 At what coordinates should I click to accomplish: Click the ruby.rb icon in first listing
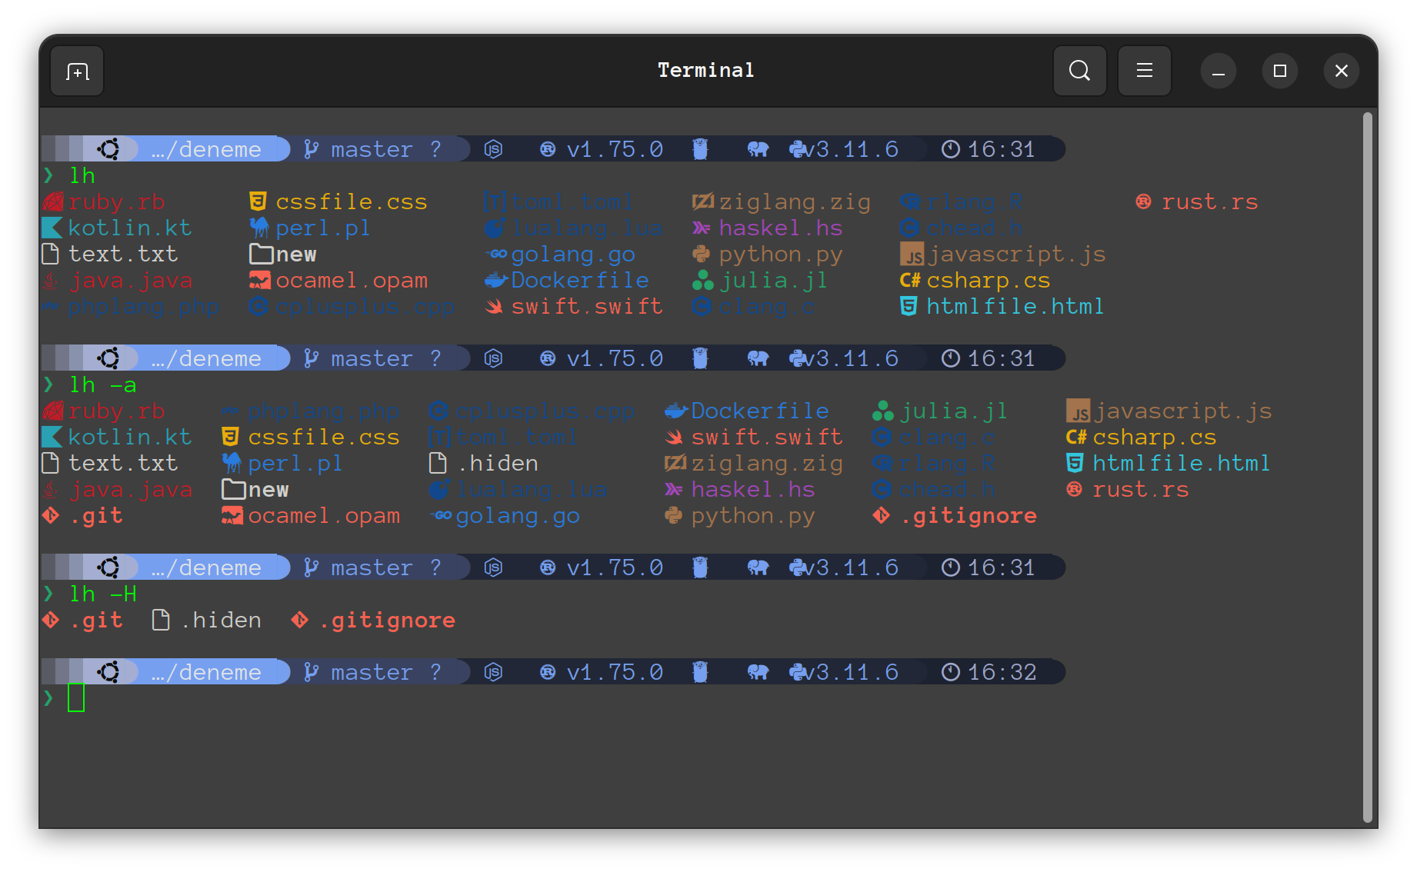[52, 201]
